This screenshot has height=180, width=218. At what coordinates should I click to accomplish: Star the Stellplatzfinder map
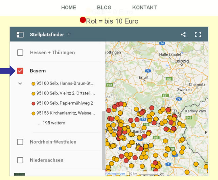(x=68, y=34)
